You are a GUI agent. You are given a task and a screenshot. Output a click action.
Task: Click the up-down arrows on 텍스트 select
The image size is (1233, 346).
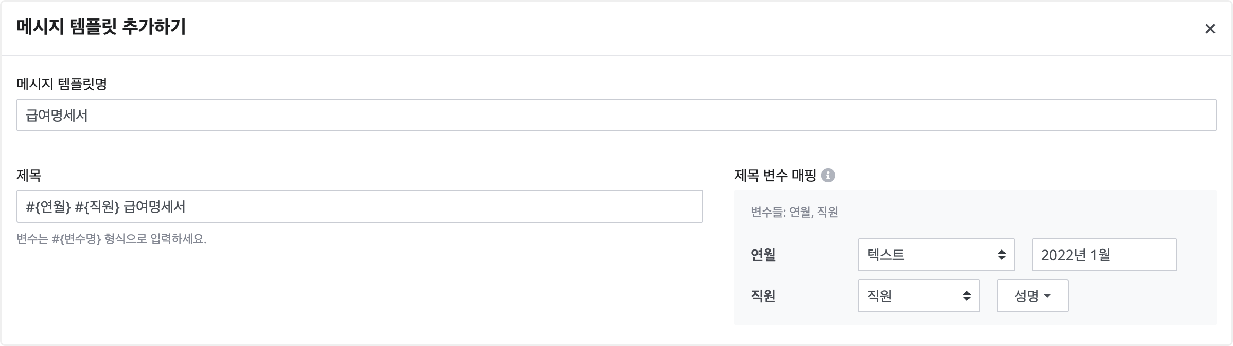[x=1001, y=255]
